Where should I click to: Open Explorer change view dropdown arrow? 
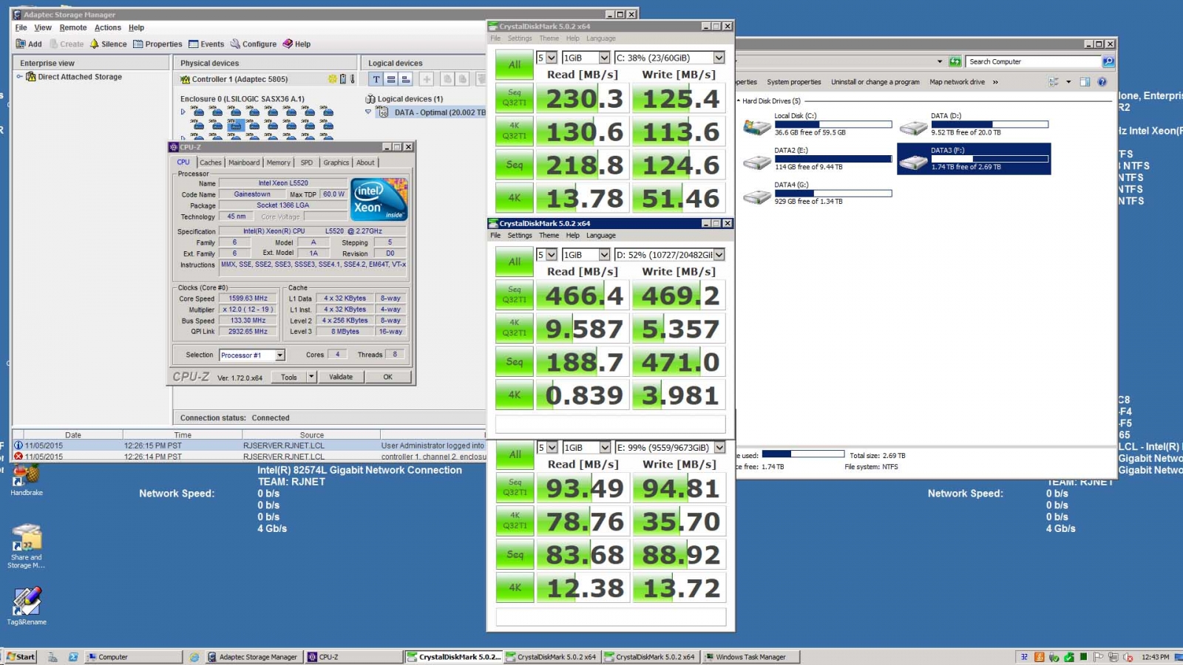[x=1068, y=82]
